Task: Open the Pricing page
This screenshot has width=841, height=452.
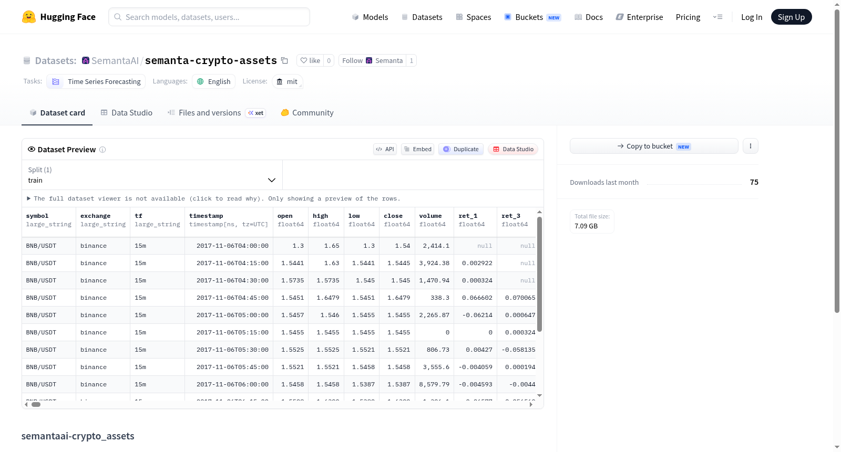Action: tap(688, 17)
